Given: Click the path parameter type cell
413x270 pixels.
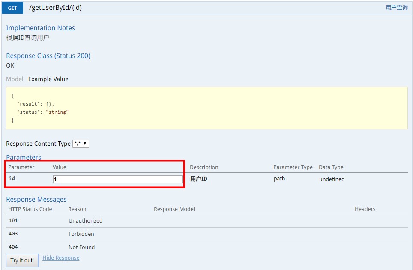Looking at the screenshot, I should pyautogui.click(x=279, y=179).
